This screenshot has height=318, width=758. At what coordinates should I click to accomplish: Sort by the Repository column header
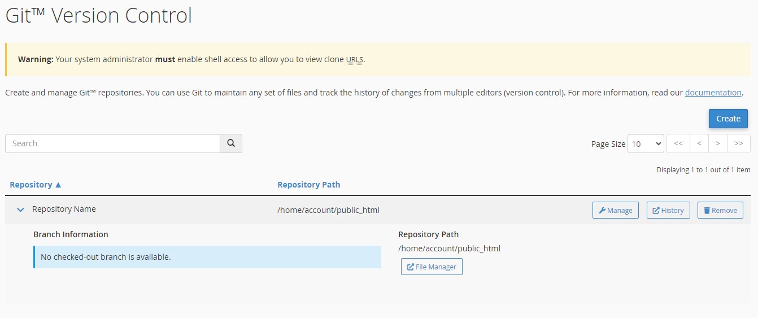[31, 185]
